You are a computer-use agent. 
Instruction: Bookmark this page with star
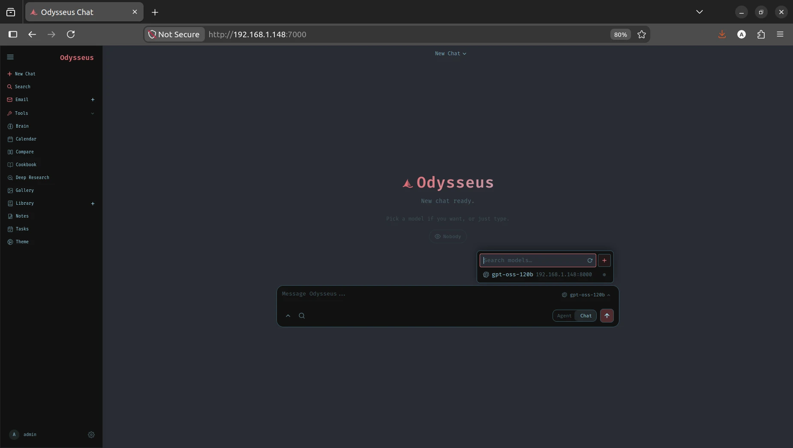[642, 34]
